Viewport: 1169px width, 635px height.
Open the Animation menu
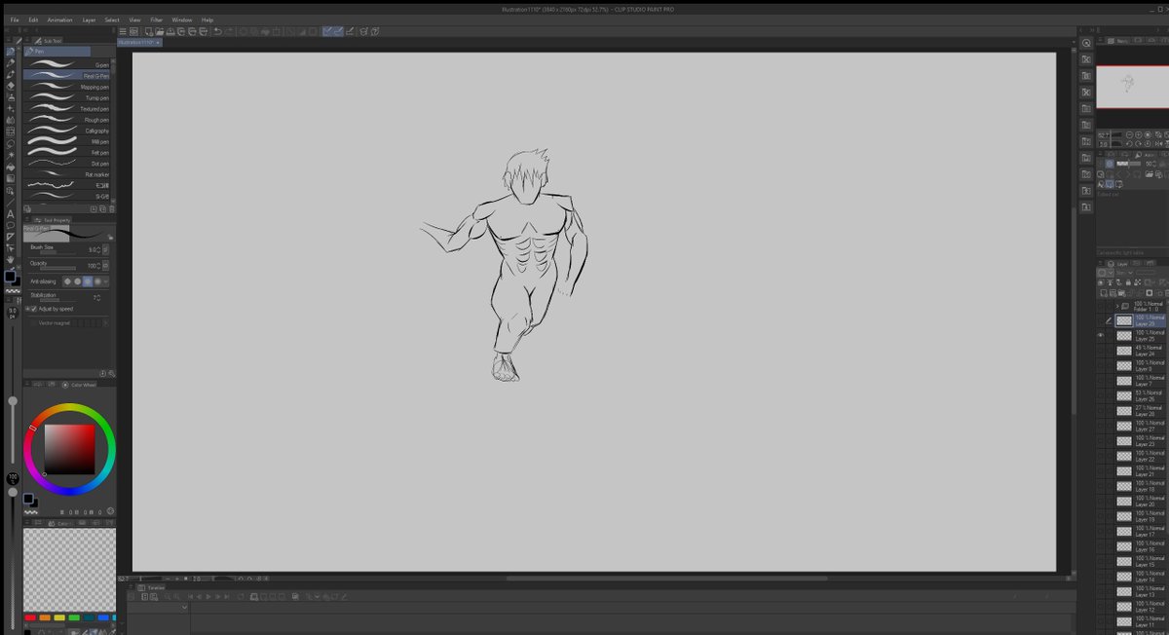click(x=59, y=19)
